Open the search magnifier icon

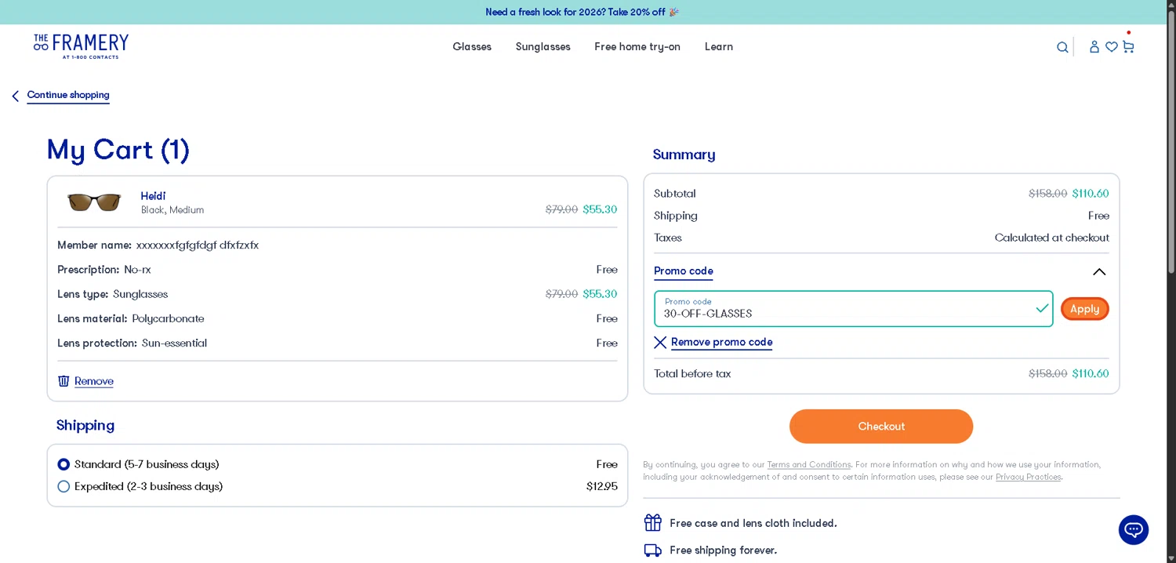[1062, 47]
